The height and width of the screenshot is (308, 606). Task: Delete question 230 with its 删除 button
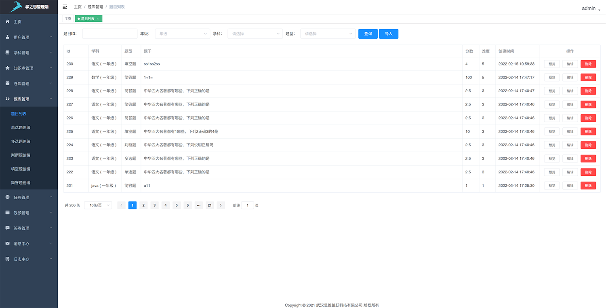[588, 64]
